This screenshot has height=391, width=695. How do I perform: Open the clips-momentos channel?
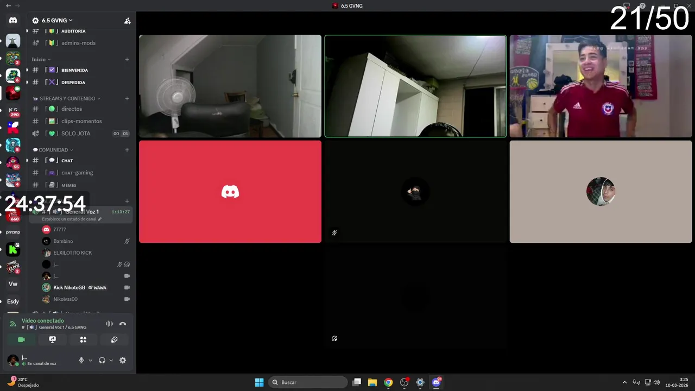80,121
